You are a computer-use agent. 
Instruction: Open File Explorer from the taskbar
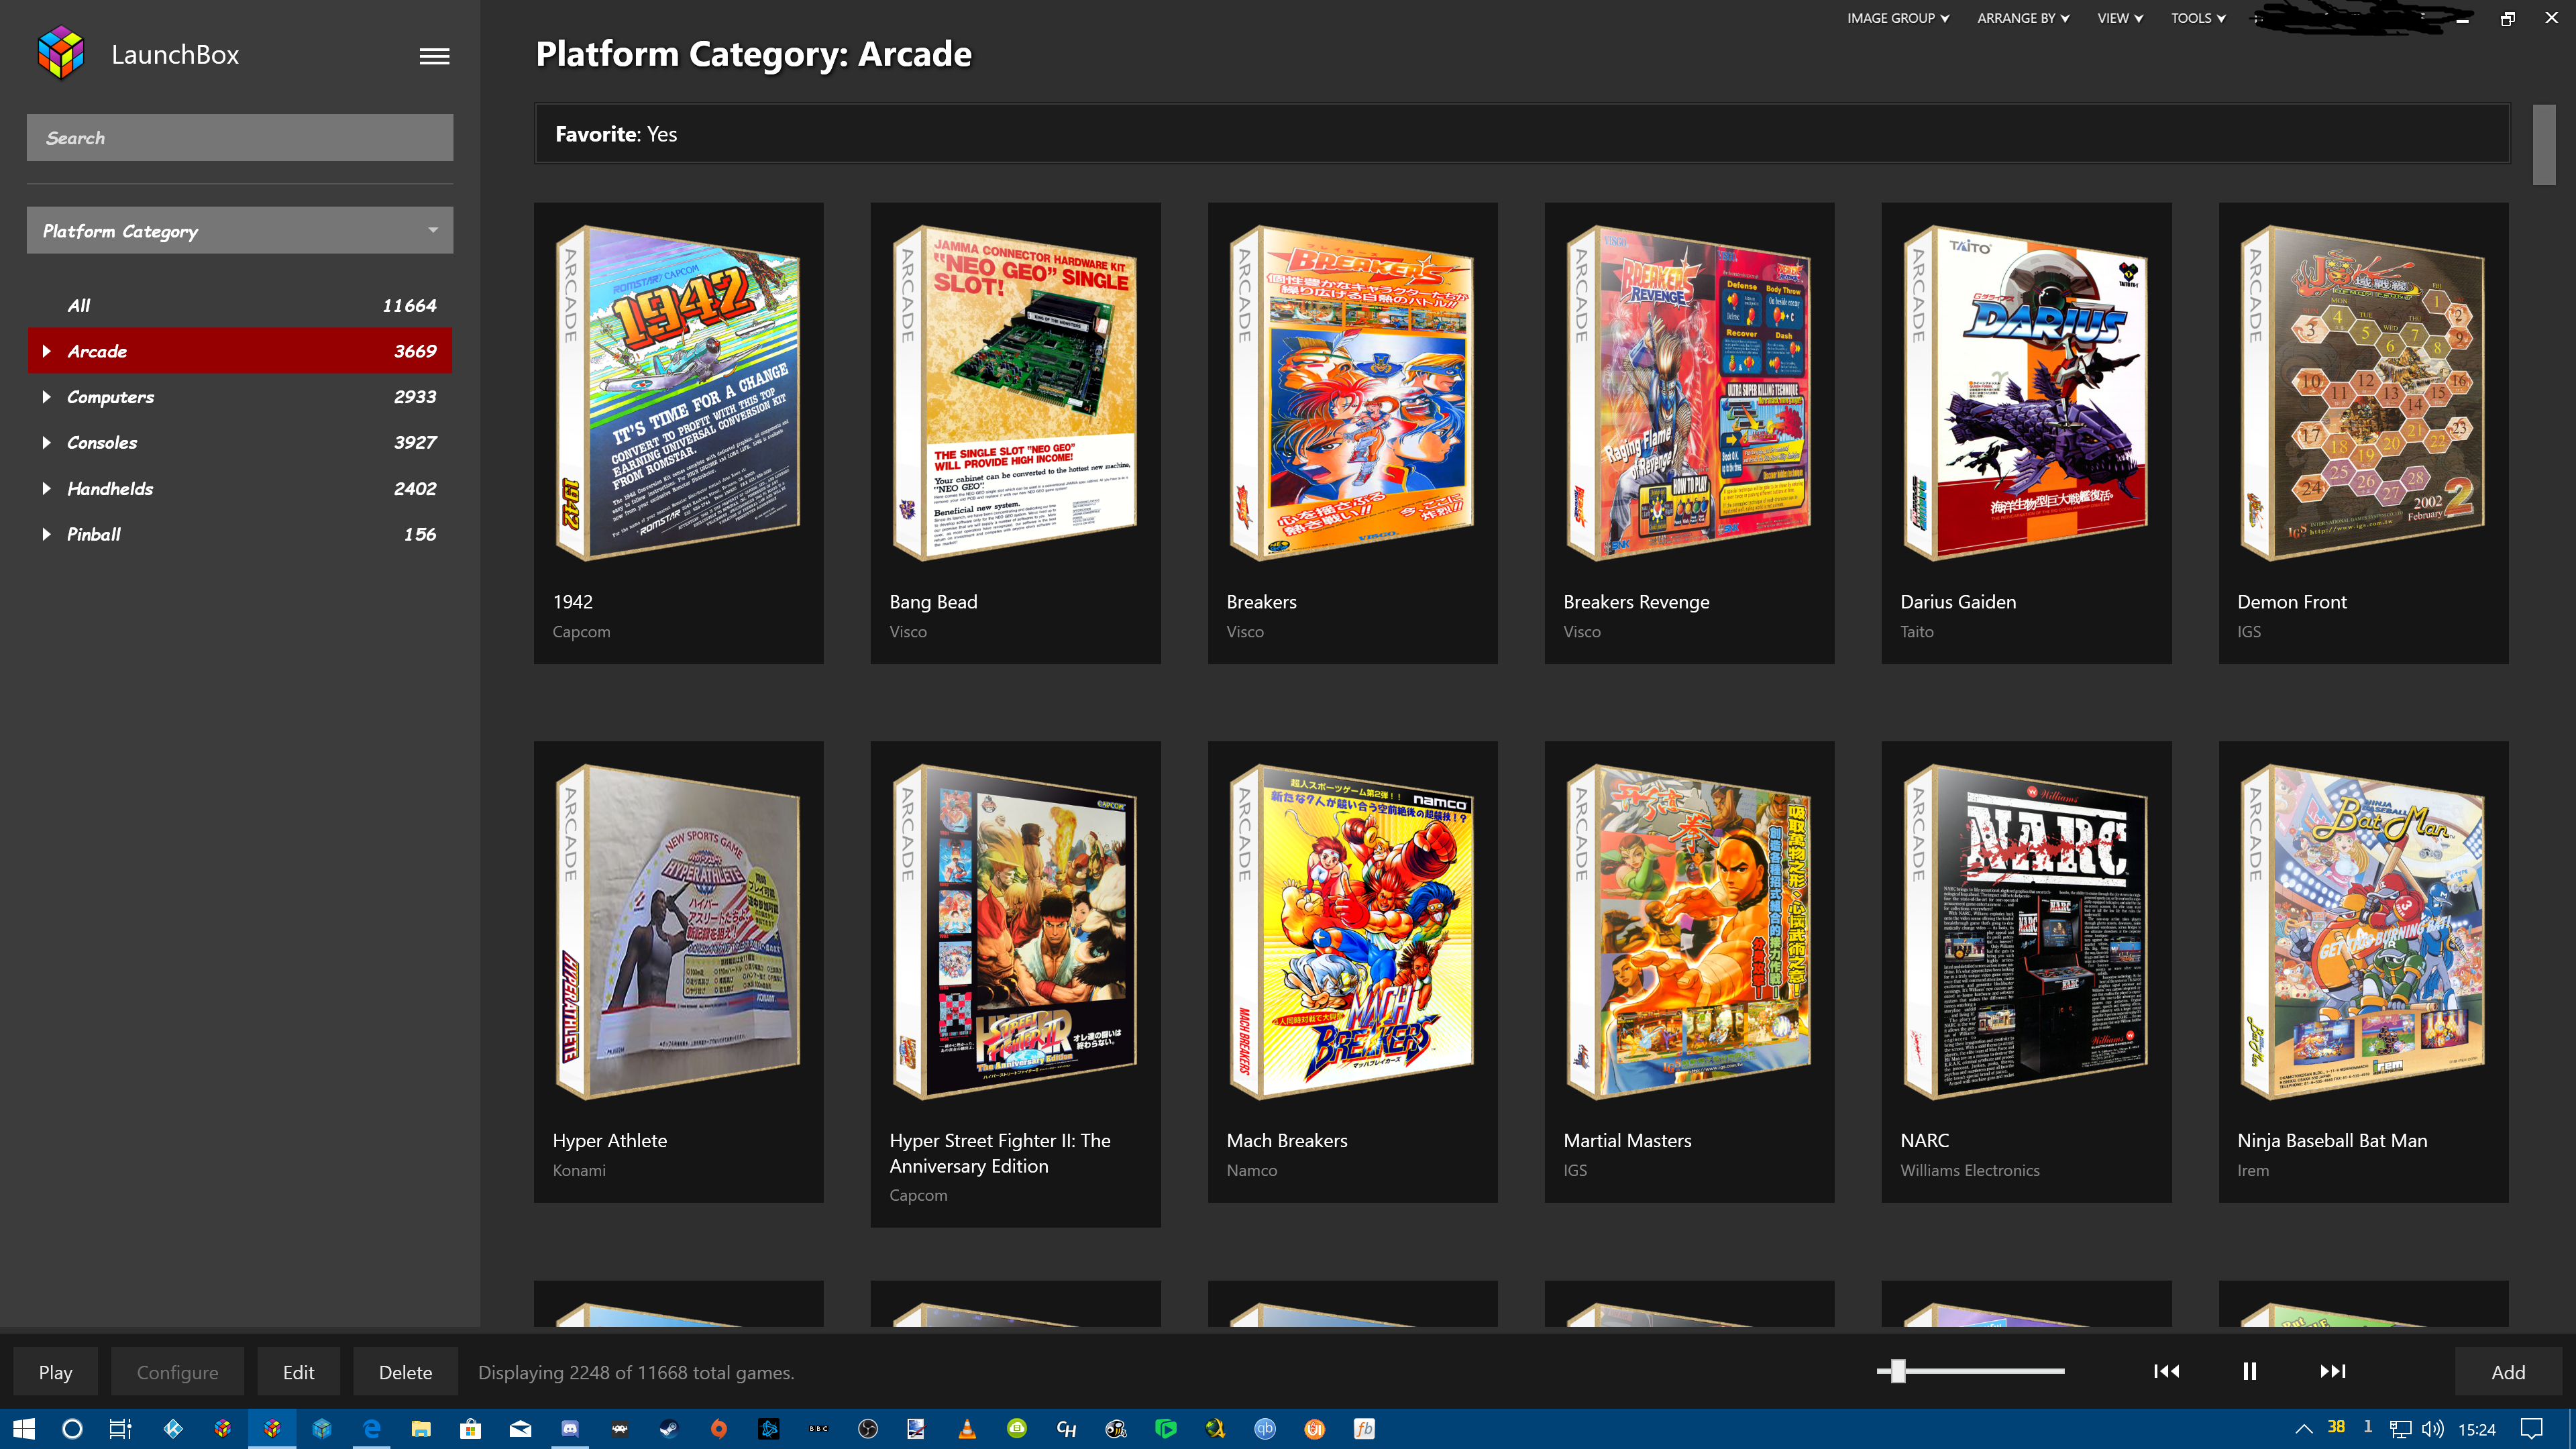point(421,1429)
